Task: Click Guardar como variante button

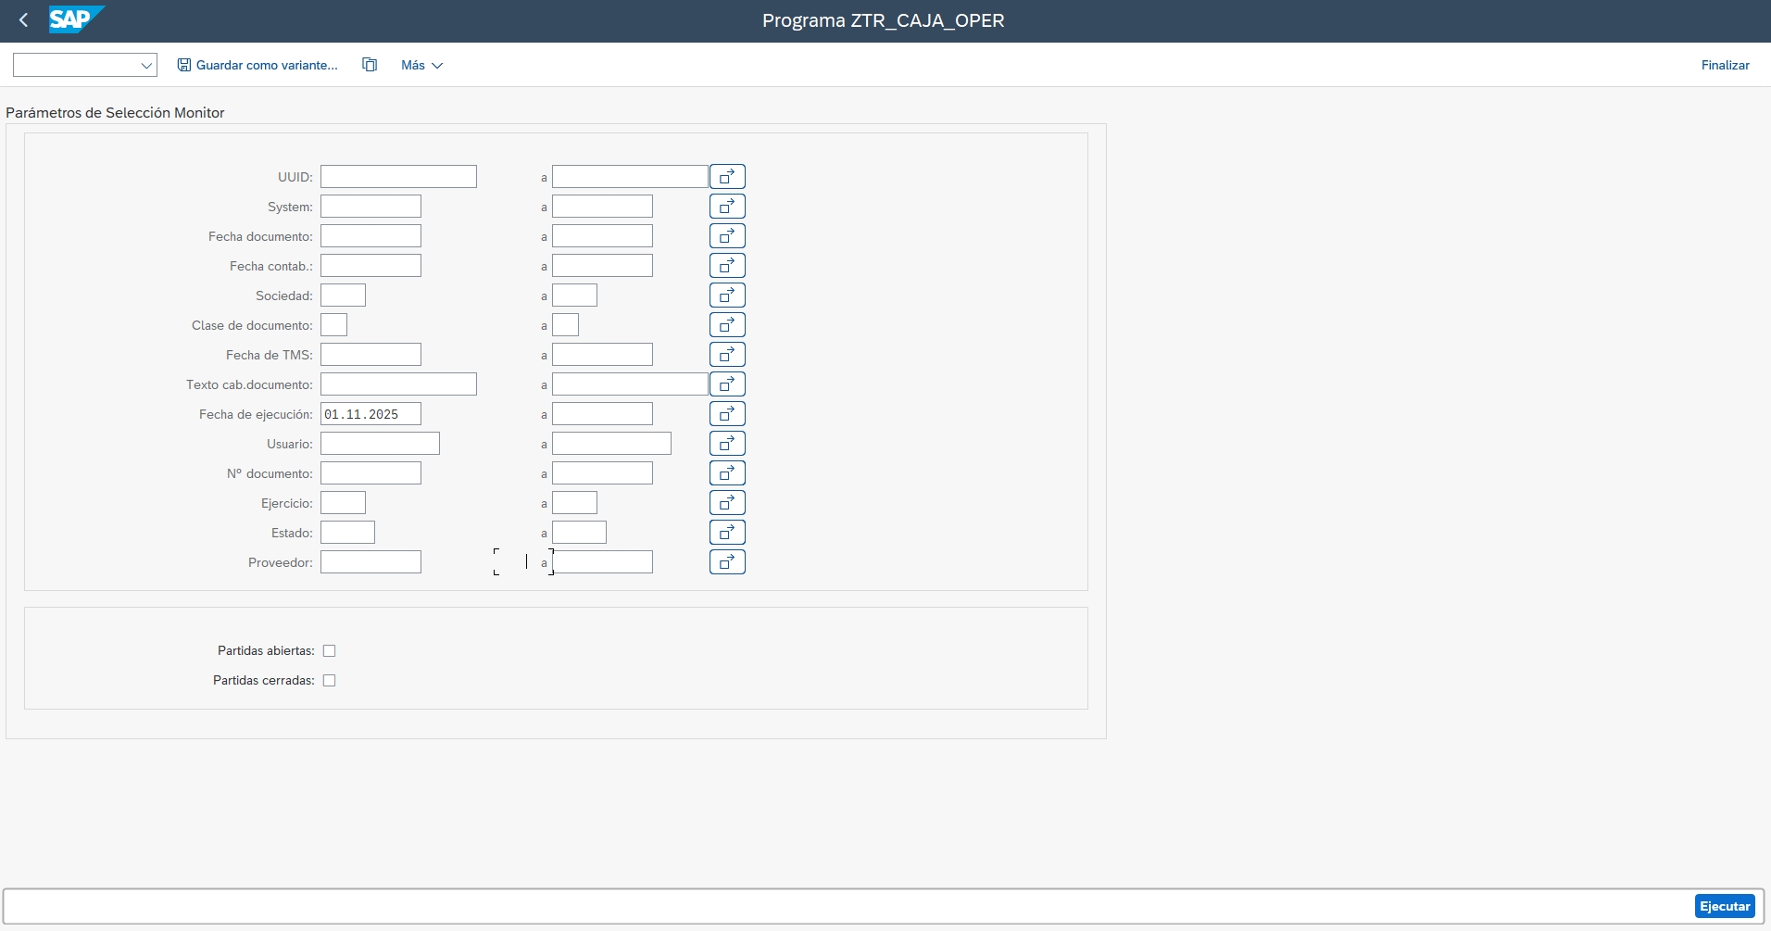Action: pos(257,65)
